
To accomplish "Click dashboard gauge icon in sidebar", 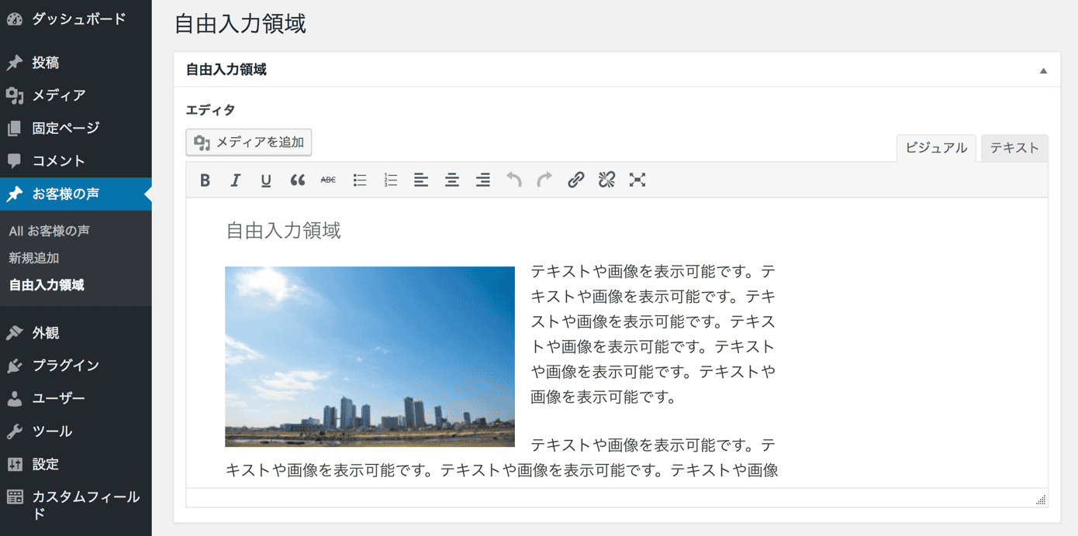I will (15, 19).
